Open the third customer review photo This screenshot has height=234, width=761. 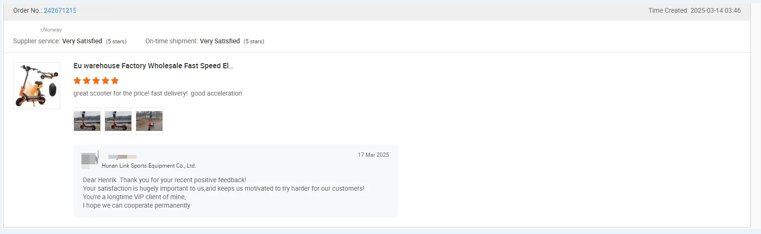149,121
